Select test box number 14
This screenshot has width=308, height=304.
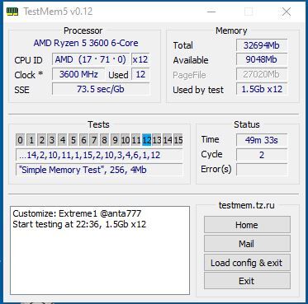(168, 140)
